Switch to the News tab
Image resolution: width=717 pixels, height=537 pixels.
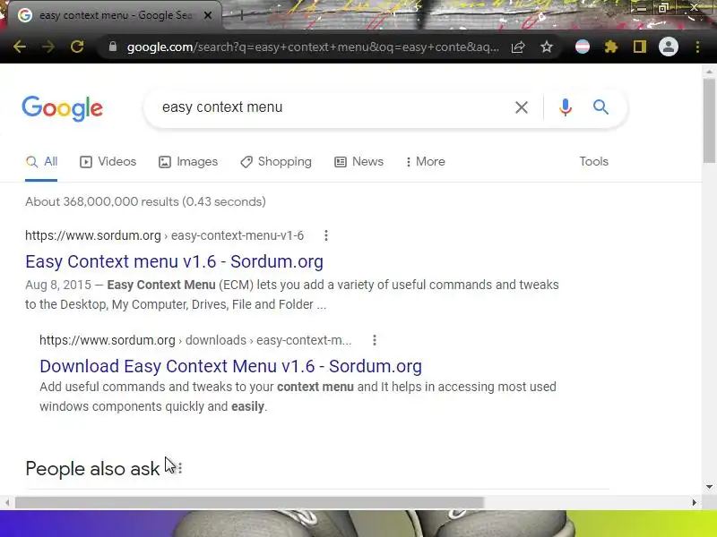pos(359,162)
